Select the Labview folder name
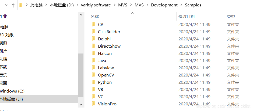This screenshot has width=253, height=111. pos(106,68)
